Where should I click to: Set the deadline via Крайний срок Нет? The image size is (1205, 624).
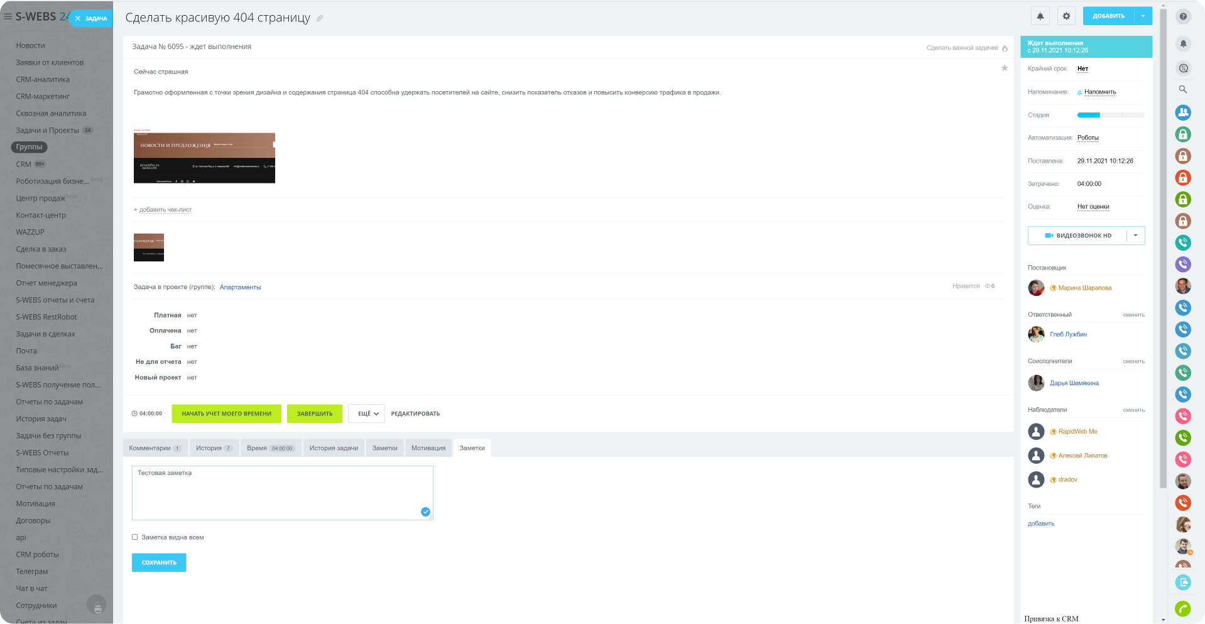click(1082, 68)
